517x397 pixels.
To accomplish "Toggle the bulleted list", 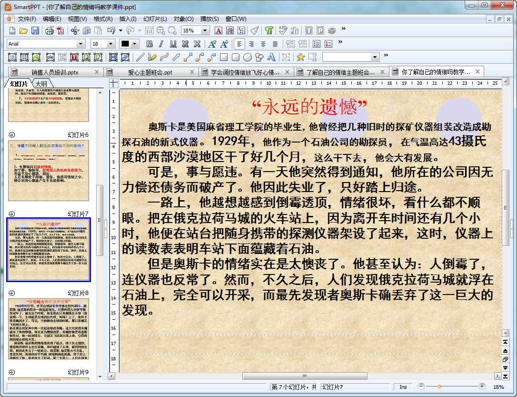I will pyautogui.click(x=317, y=44).
